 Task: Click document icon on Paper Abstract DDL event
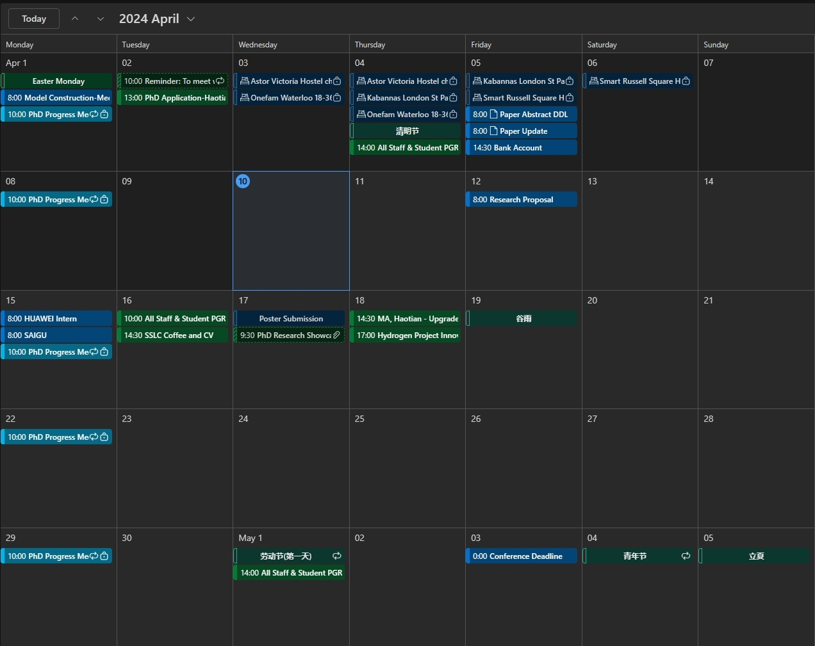[x=493, y=115]
